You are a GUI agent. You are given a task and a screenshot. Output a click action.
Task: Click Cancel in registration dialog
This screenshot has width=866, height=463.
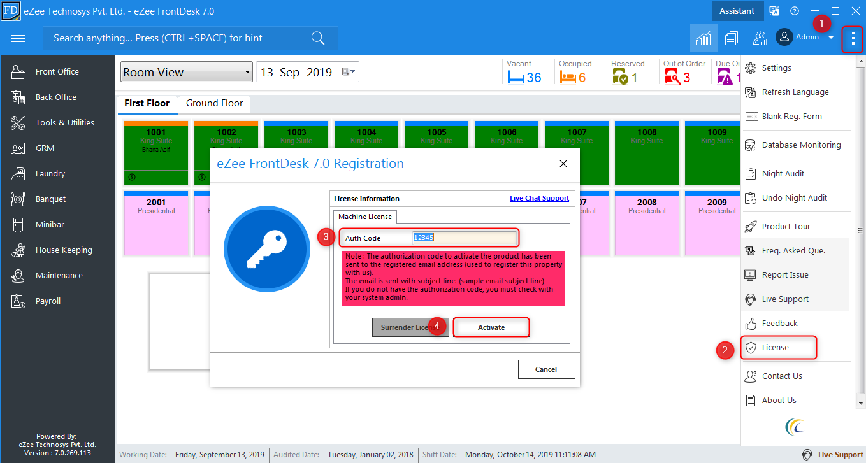(x=546, y=369)
